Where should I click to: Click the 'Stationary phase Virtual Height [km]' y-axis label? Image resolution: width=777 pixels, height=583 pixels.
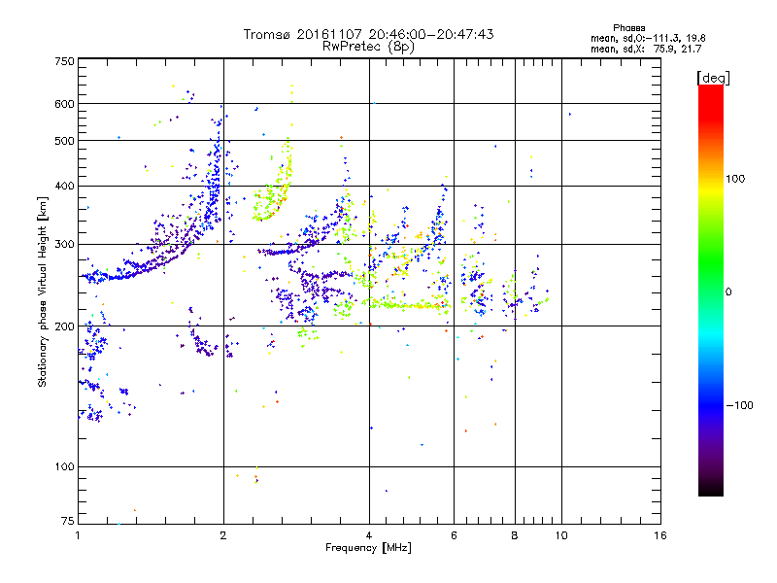tap(43, 292)
